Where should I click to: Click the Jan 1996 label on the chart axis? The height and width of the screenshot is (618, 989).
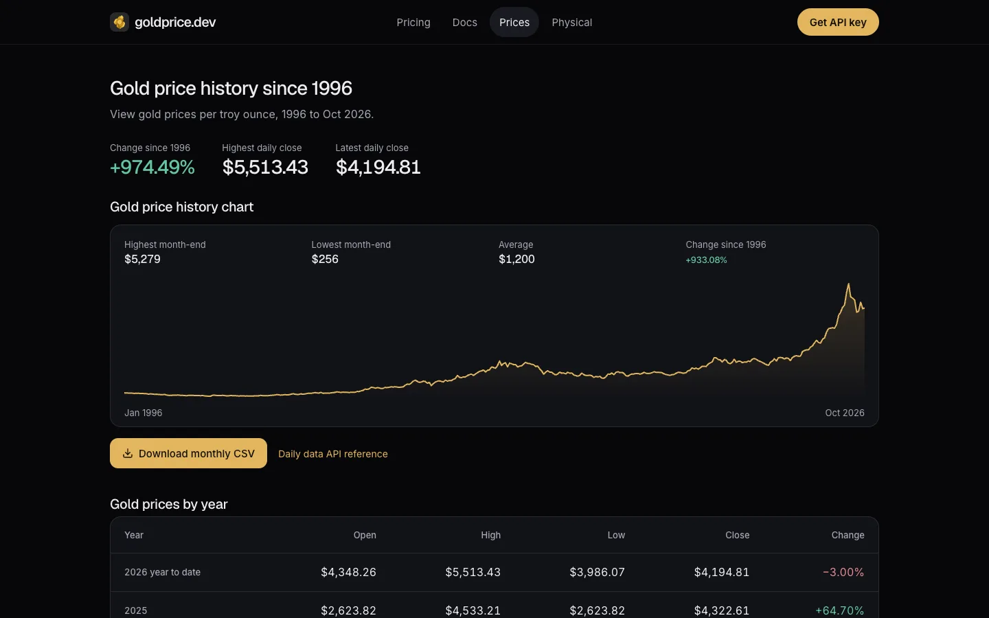(x=144, y=413)
